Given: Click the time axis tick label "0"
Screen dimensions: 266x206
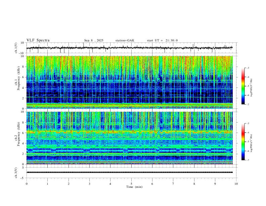Looking at the screenshot, I should click(x=27, y=184).
